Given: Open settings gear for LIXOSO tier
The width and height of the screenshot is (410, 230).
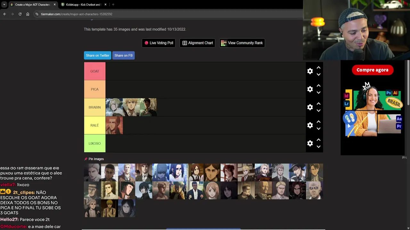Looking at the screenshot, I should pyautogui.click(x=310, y=143).
